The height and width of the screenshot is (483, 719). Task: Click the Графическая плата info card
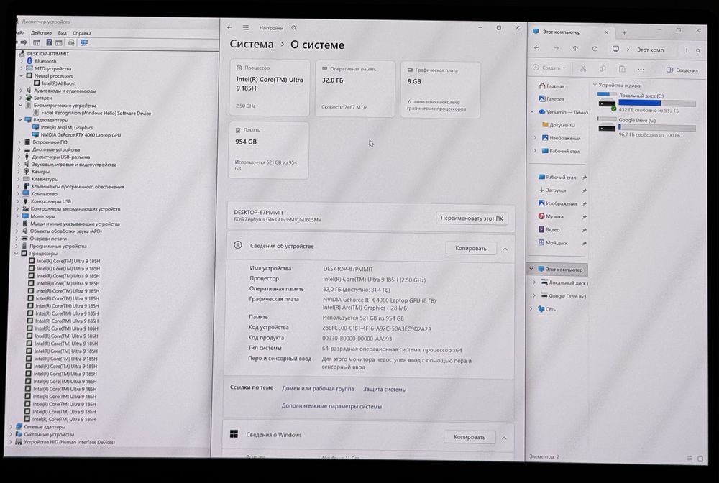coord(441,90)
